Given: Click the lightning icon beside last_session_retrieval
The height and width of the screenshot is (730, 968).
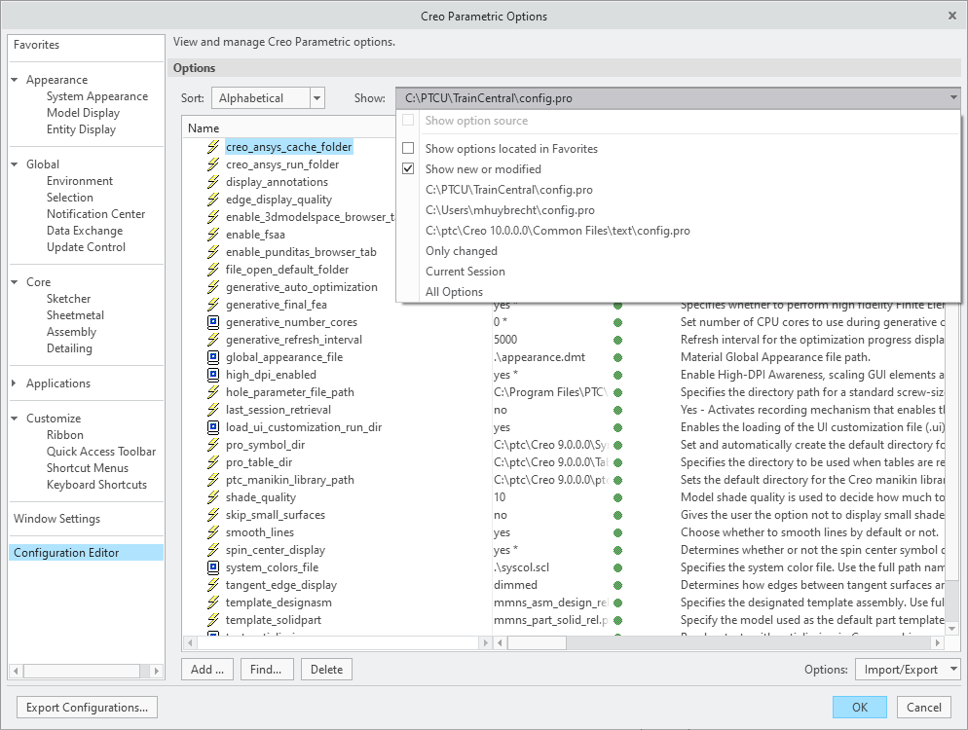Looking at the screenshot, I should [x=213, y=410].
